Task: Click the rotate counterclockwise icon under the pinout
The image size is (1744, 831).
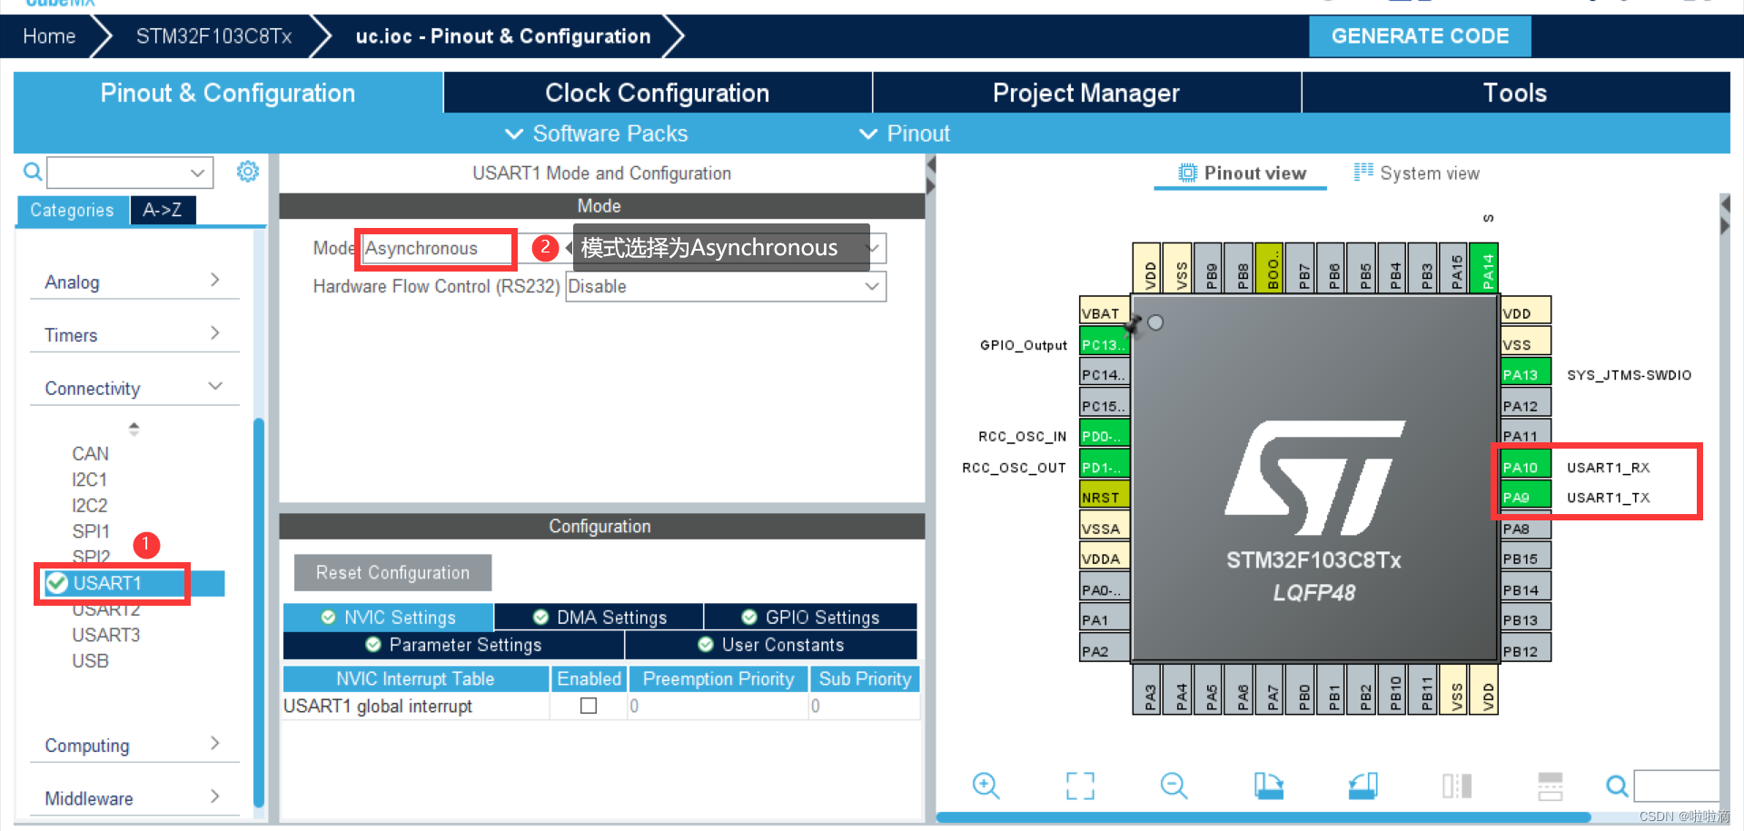Action: click(1362, 786)
